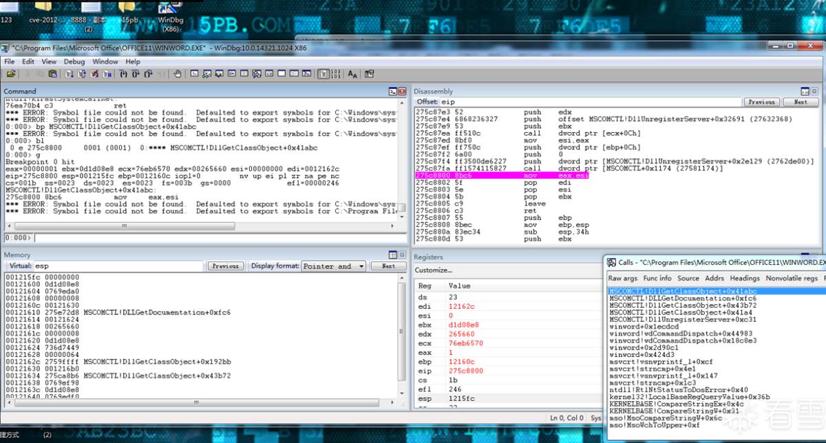Toggle Raw args in Calls window
This screenshot has height=443, width=826.
pyautogui.click(x=623, y=278)
